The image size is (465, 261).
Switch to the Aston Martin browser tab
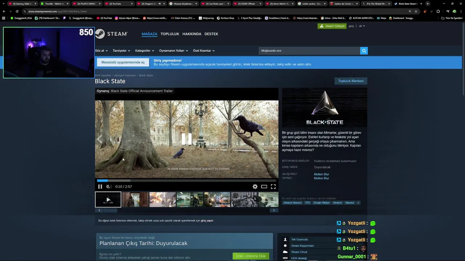(279, 4)
